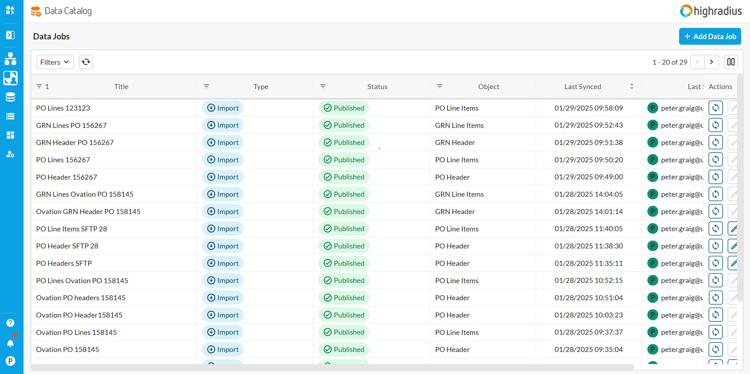Open user settings icon in sidebar
The height and width of the screenshot is (374, 750).
(x=10, y=154)
